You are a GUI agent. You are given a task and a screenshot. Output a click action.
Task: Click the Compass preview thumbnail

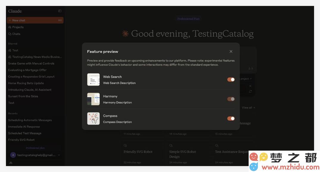tap(93, 119)
